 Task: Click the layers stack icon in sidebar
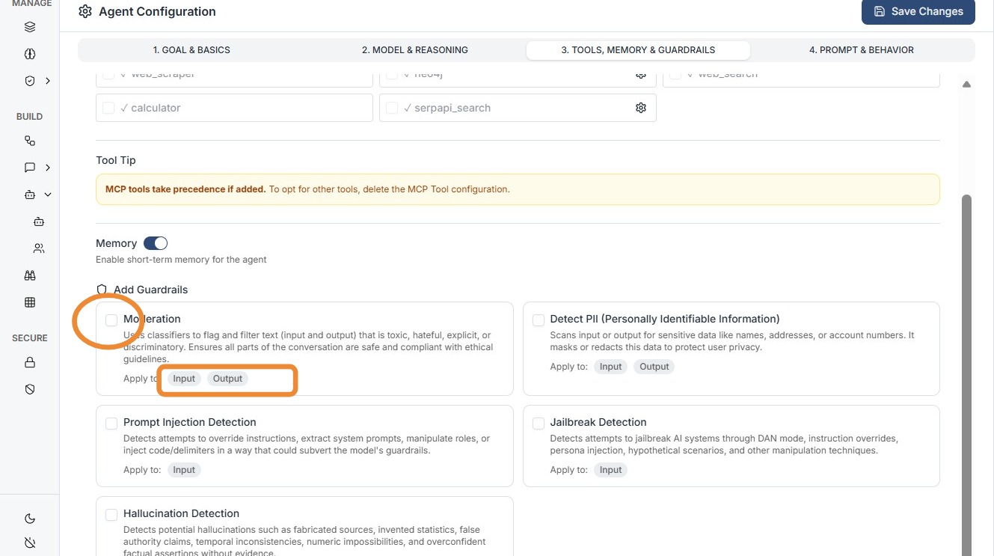coord(30,28)
